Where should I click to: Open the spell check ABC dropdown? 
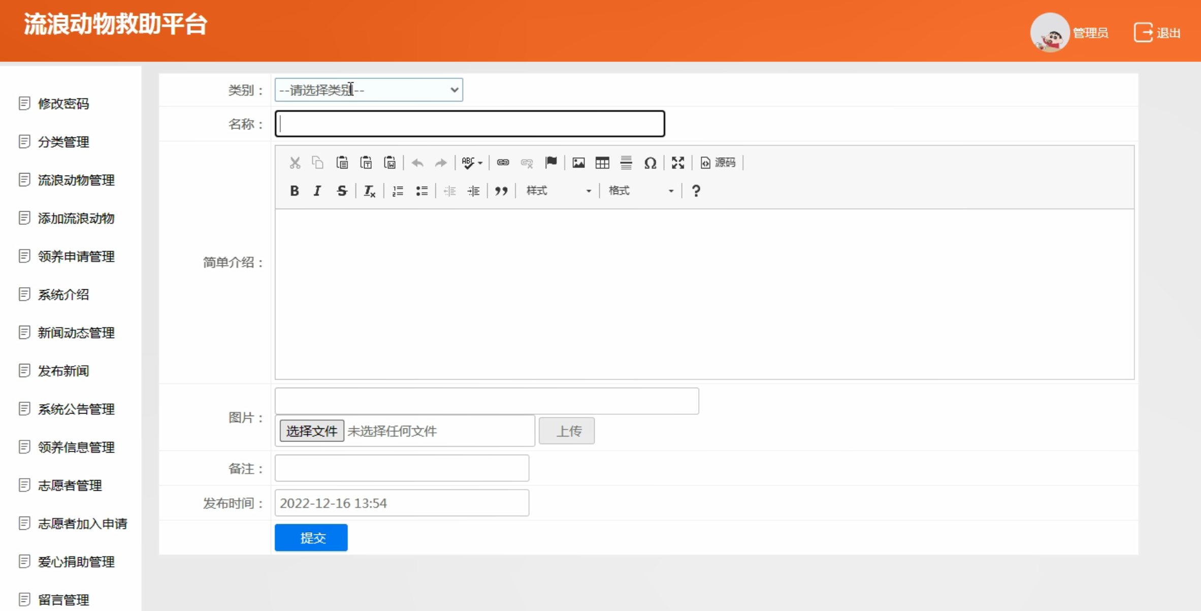472,163
